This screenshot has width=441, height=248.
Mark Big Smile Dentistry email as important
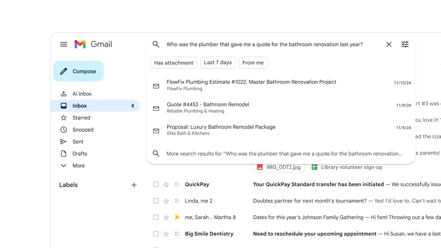[x=176, y=233]
